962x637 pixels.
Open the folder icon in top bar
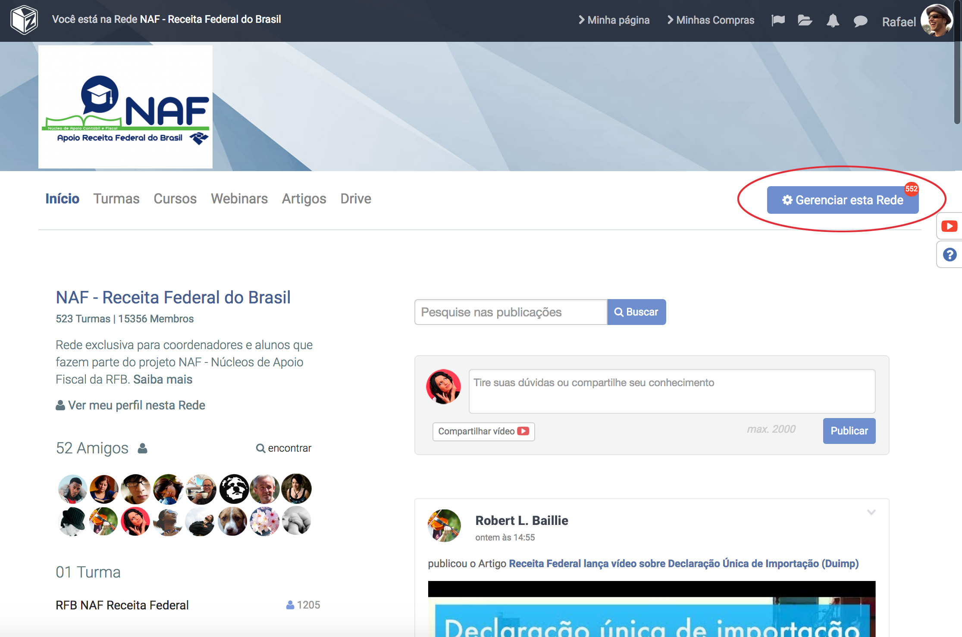click(805, 20)
